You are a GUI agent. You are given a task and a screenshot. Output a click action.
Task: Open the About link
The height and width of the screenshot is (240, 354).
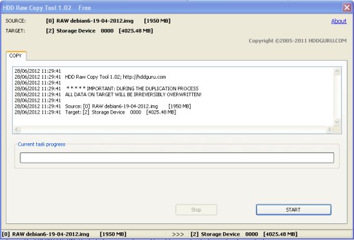(339, 21)
